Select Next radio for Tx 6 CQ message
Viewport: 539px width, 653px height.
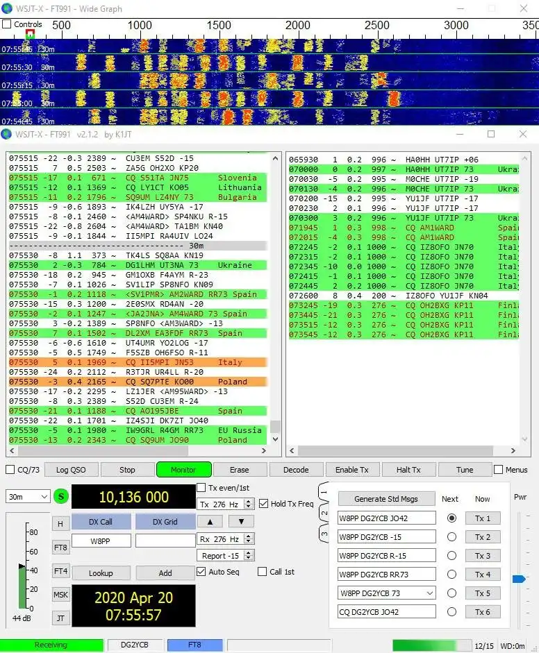451,612
